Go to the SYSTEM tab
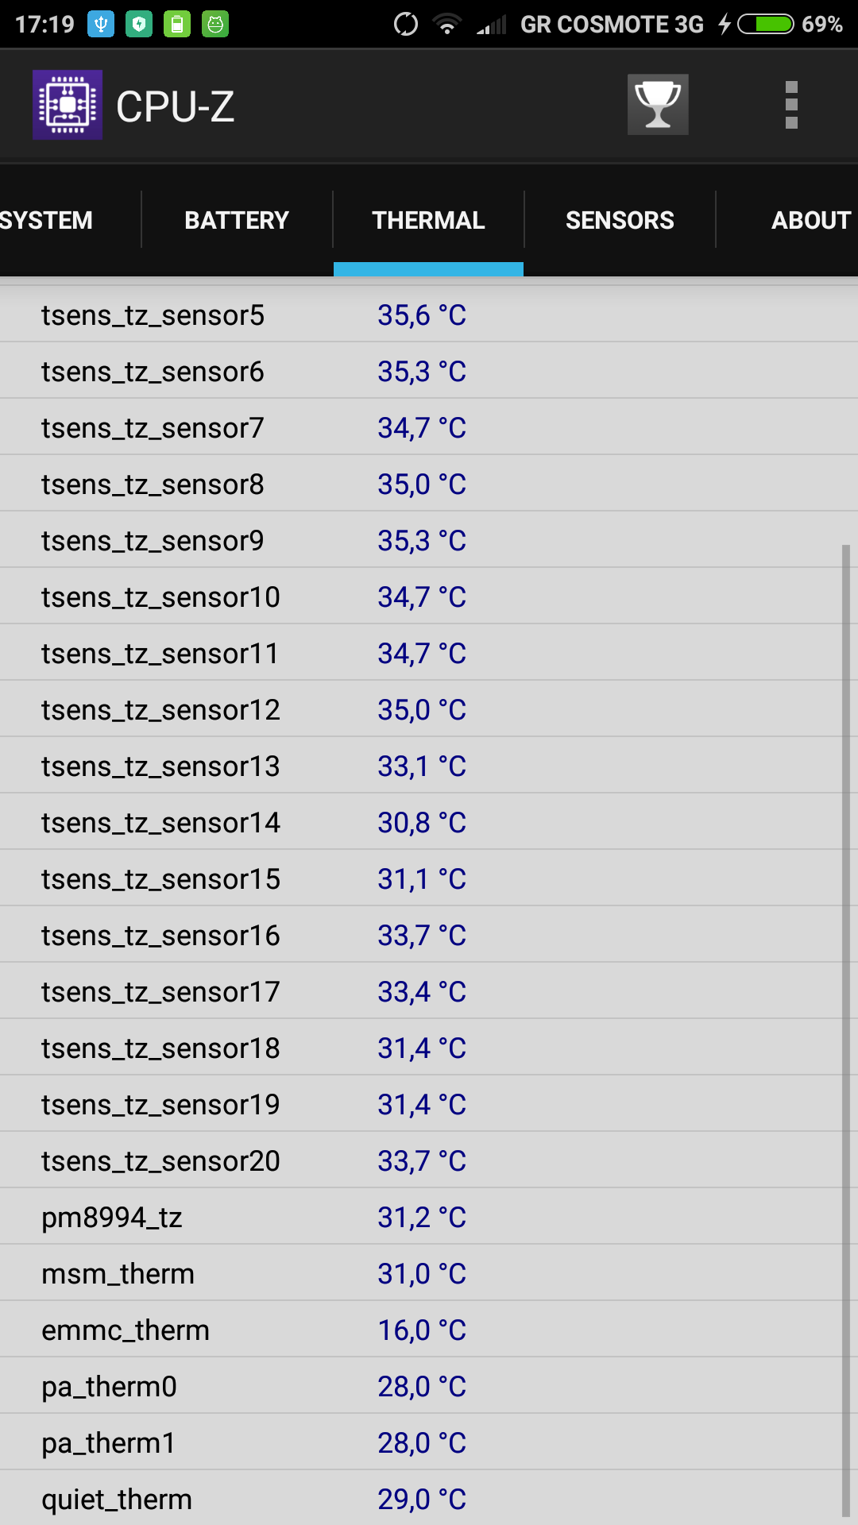Viewport: 858px width, 1525px height. pyautogui.click(x=46, y=220)
